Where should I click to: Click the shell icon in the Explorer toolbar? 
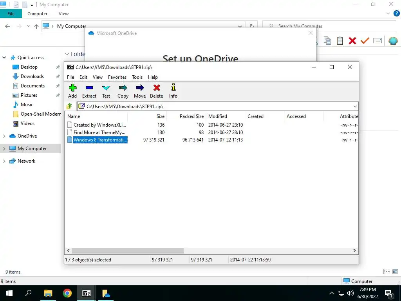pos(393,41)
